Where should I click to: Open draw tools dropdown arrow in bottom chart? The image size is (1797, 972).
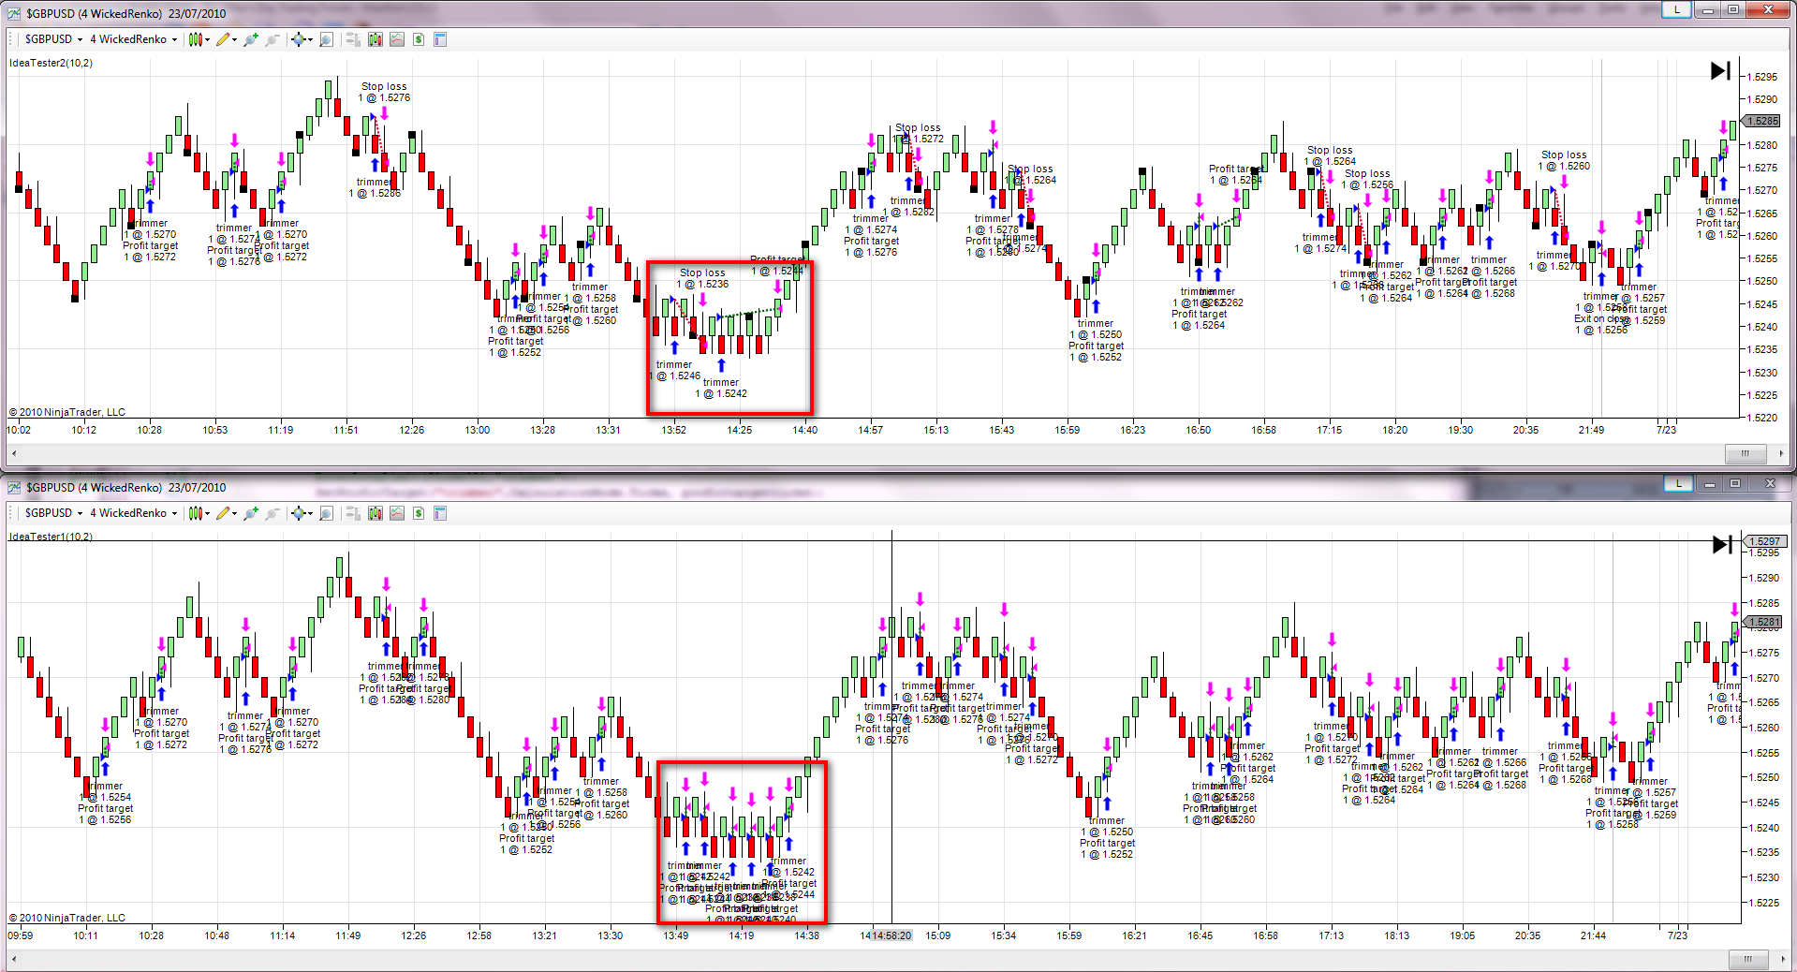pos(234,513)
